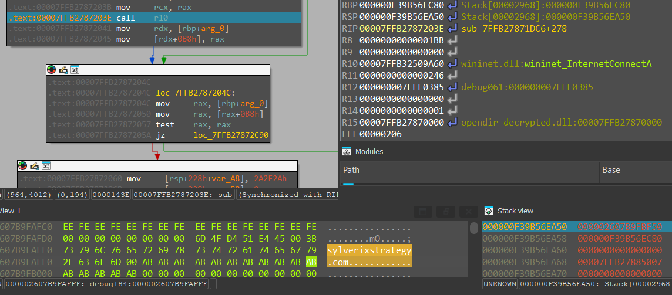The image size is (672, 295).
Task: Sort modules by Base column header
Action: [636, 171]
